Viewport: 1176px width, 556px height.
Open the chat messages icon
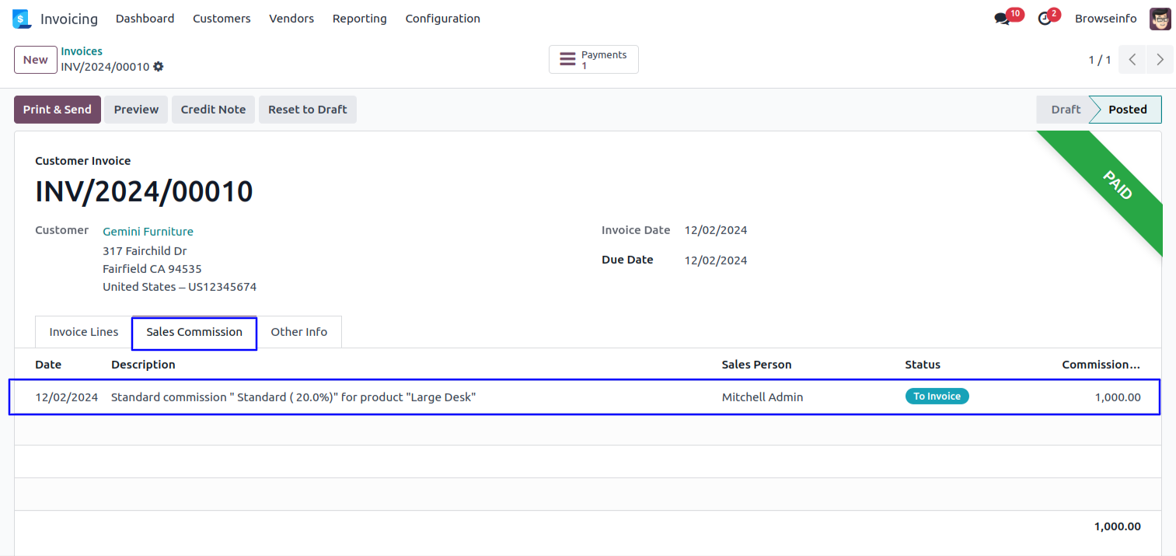pyautogui.click(x=1002, y=19)
